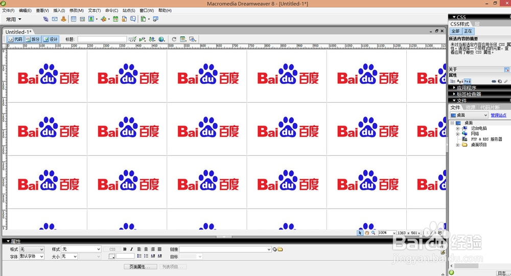Click the Bold B icon in properties

click(x=125, y=249)
